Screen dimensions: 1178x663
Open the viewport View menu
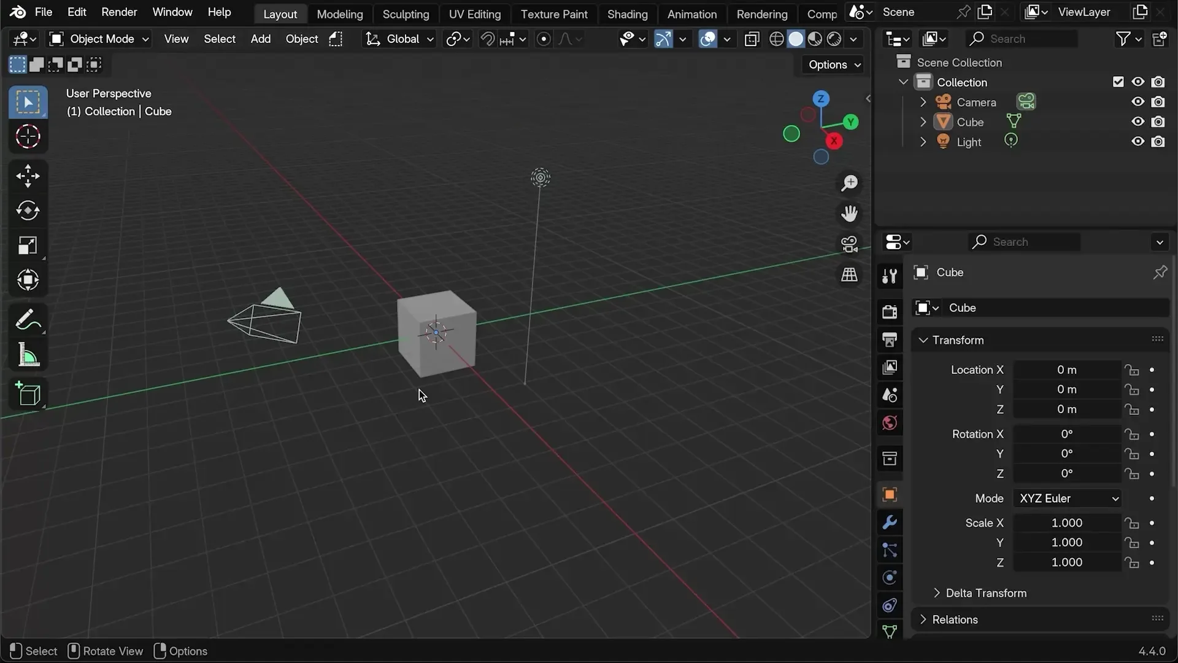(x=176, y=39)
